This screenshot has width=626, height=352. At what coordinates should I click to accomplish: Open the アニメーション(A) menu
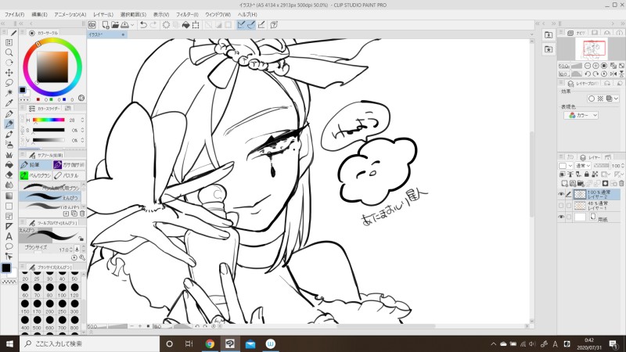[70, 14]
